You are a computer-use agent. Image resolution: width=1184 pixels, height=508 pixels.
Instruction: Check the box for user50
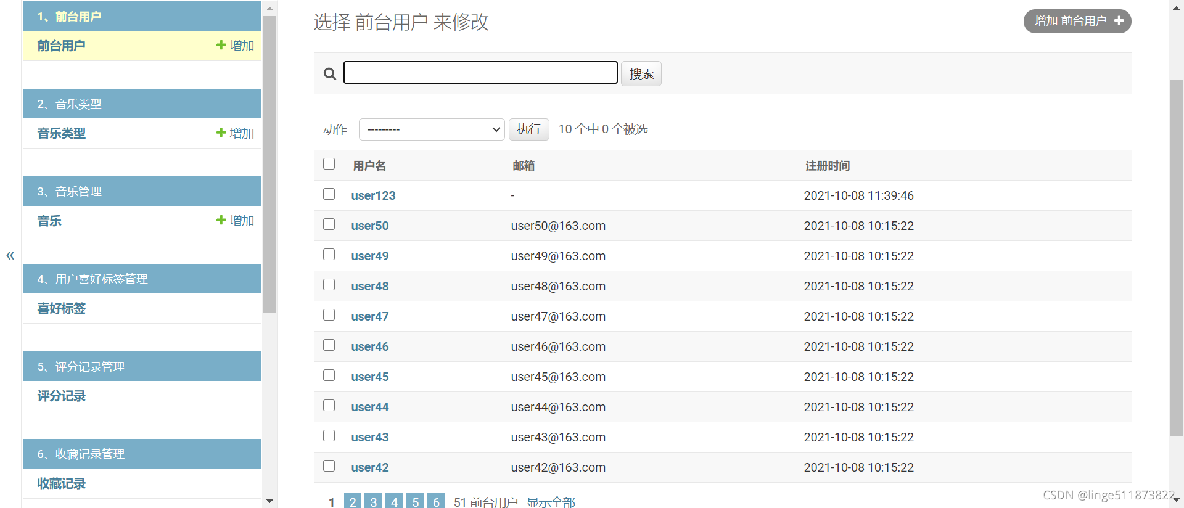tap(329, 224)
